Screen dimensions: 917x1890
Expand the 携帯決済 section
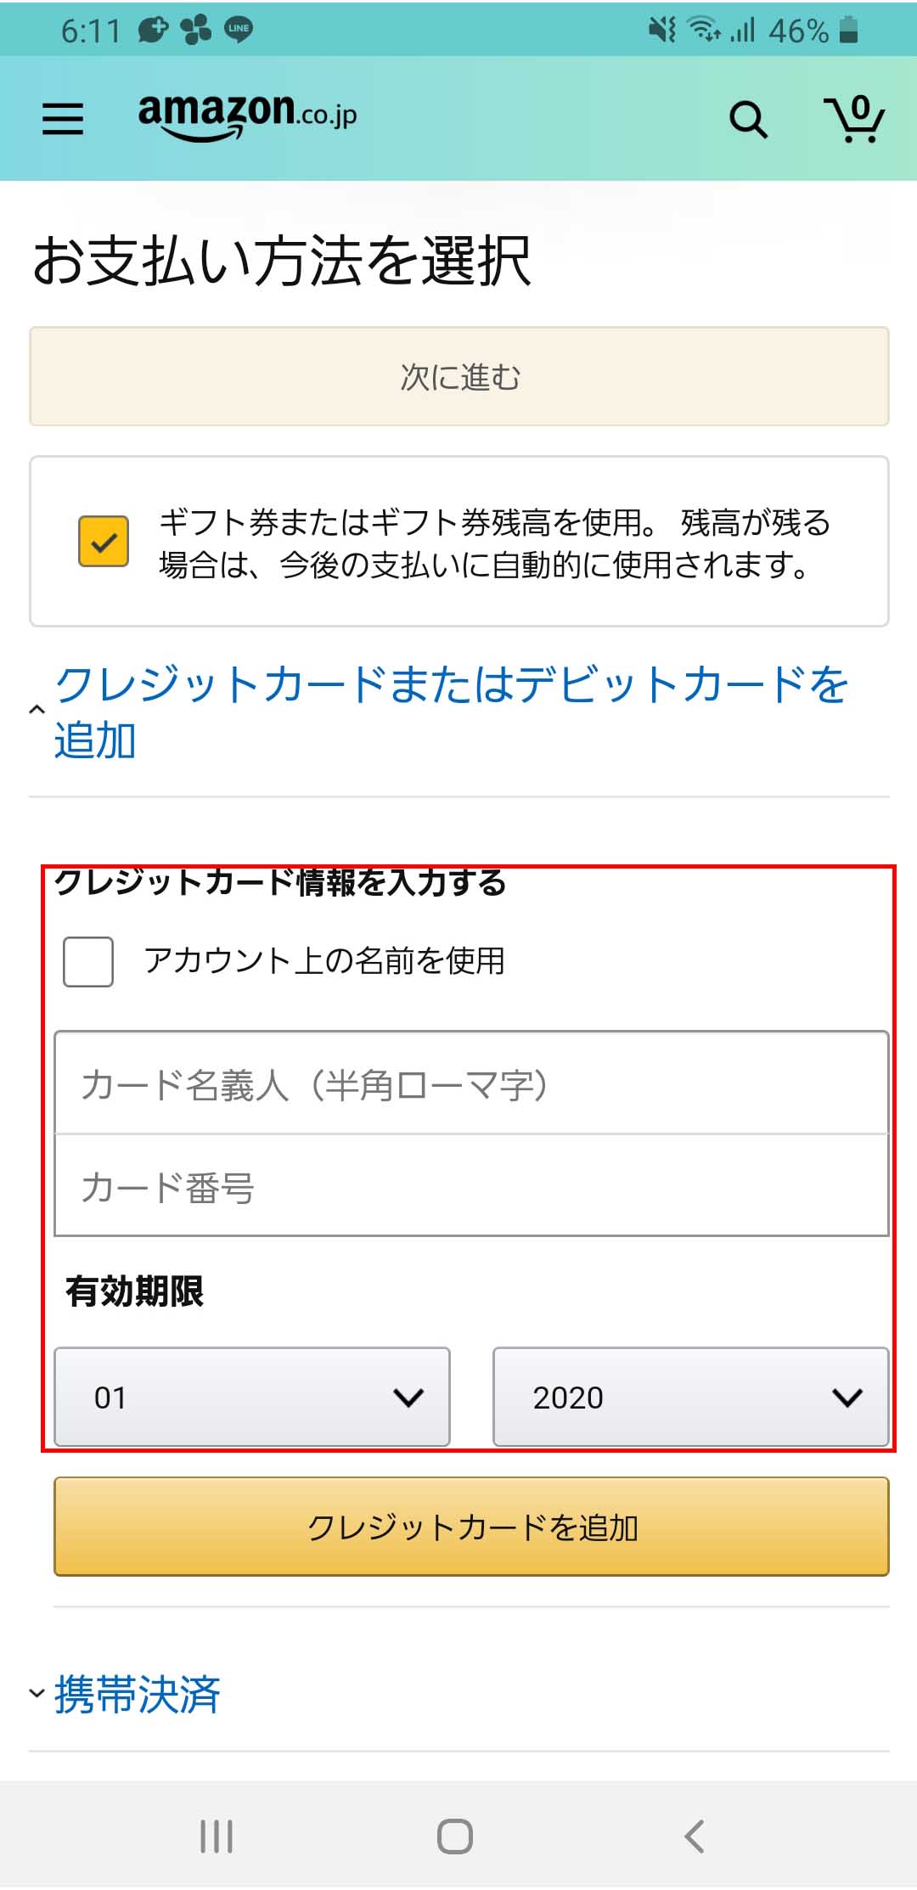[x=136, y=1695]
